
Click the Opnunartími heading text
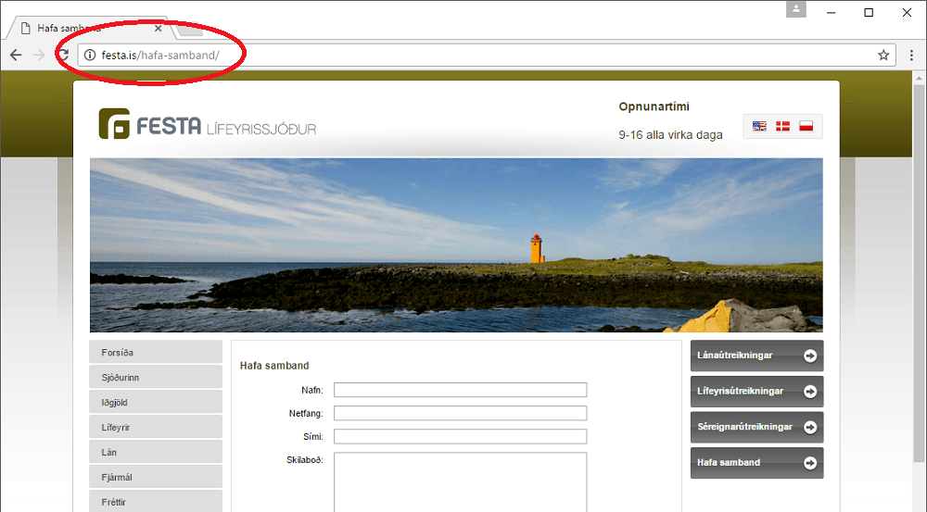(654, 106)
